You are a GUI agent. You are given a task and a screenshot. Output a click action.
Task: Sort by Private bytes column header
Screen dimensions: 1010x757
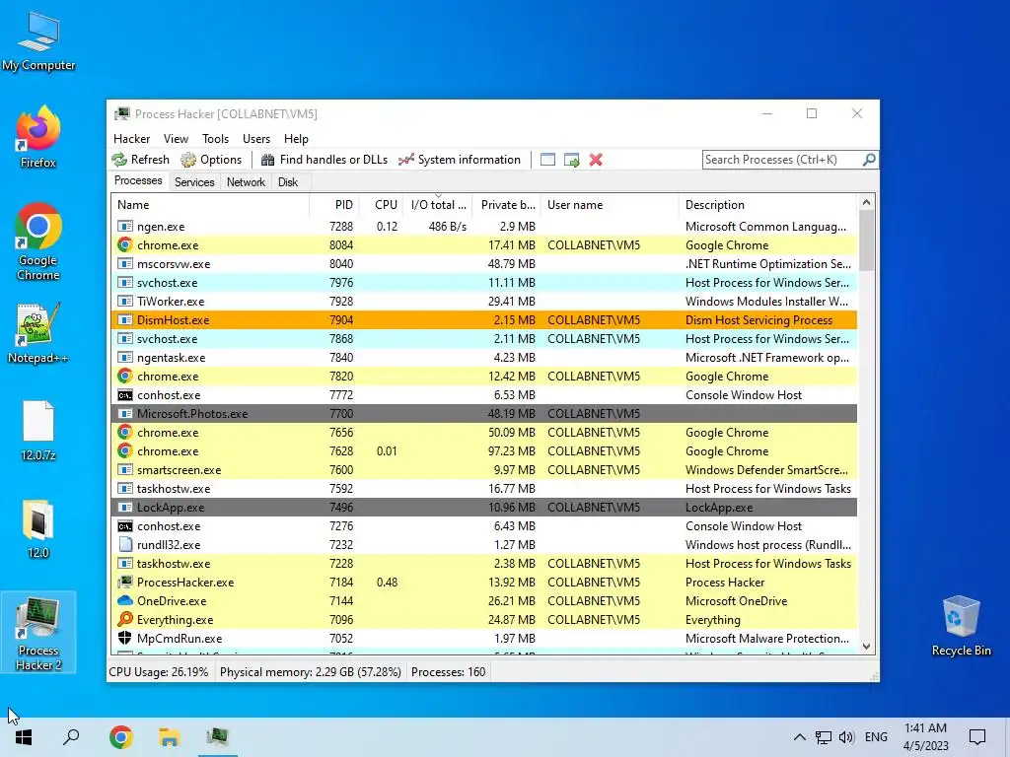(x=507, y=205)
